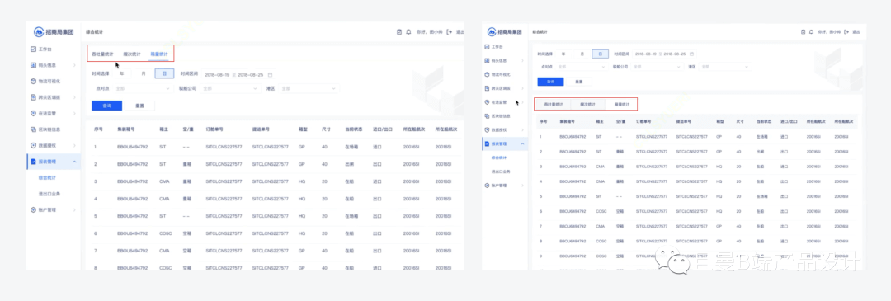Click 物流可视化 icon in right screenshot sidebar
The height and width of the screenshot is (301, 891).
pos(487,74)
